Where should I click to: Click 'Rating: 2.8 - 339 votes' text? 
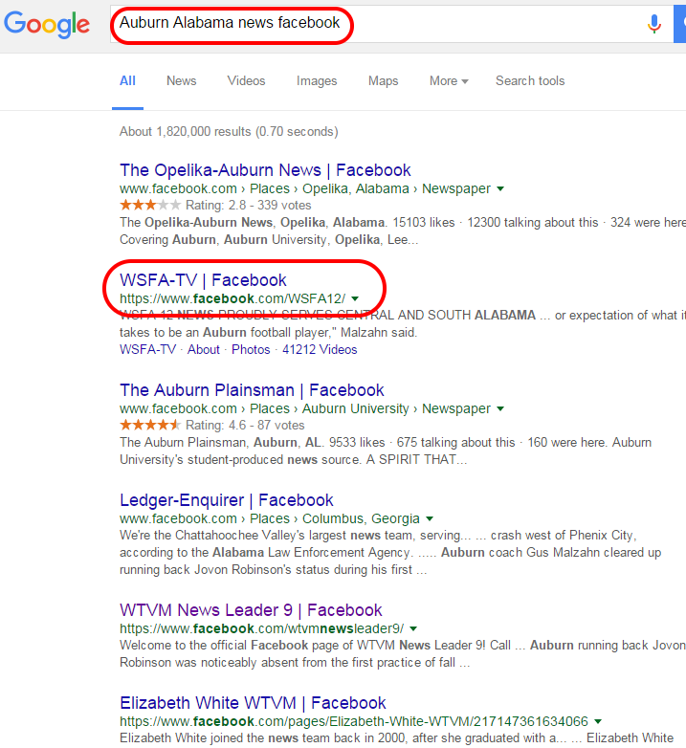248,206
